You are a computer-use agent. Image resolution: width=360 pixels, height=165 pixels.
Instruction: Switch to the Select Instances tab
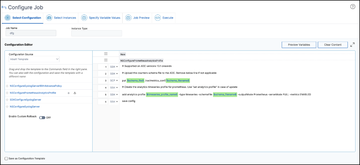[61, 18]
